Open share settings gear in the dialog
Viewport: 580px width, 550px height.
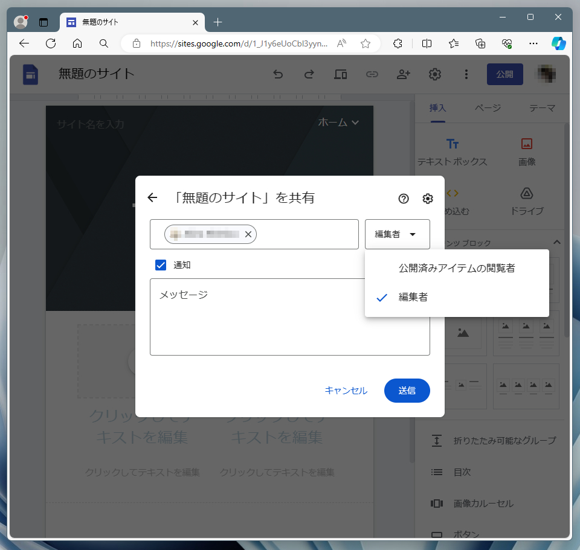click(428, 199)
